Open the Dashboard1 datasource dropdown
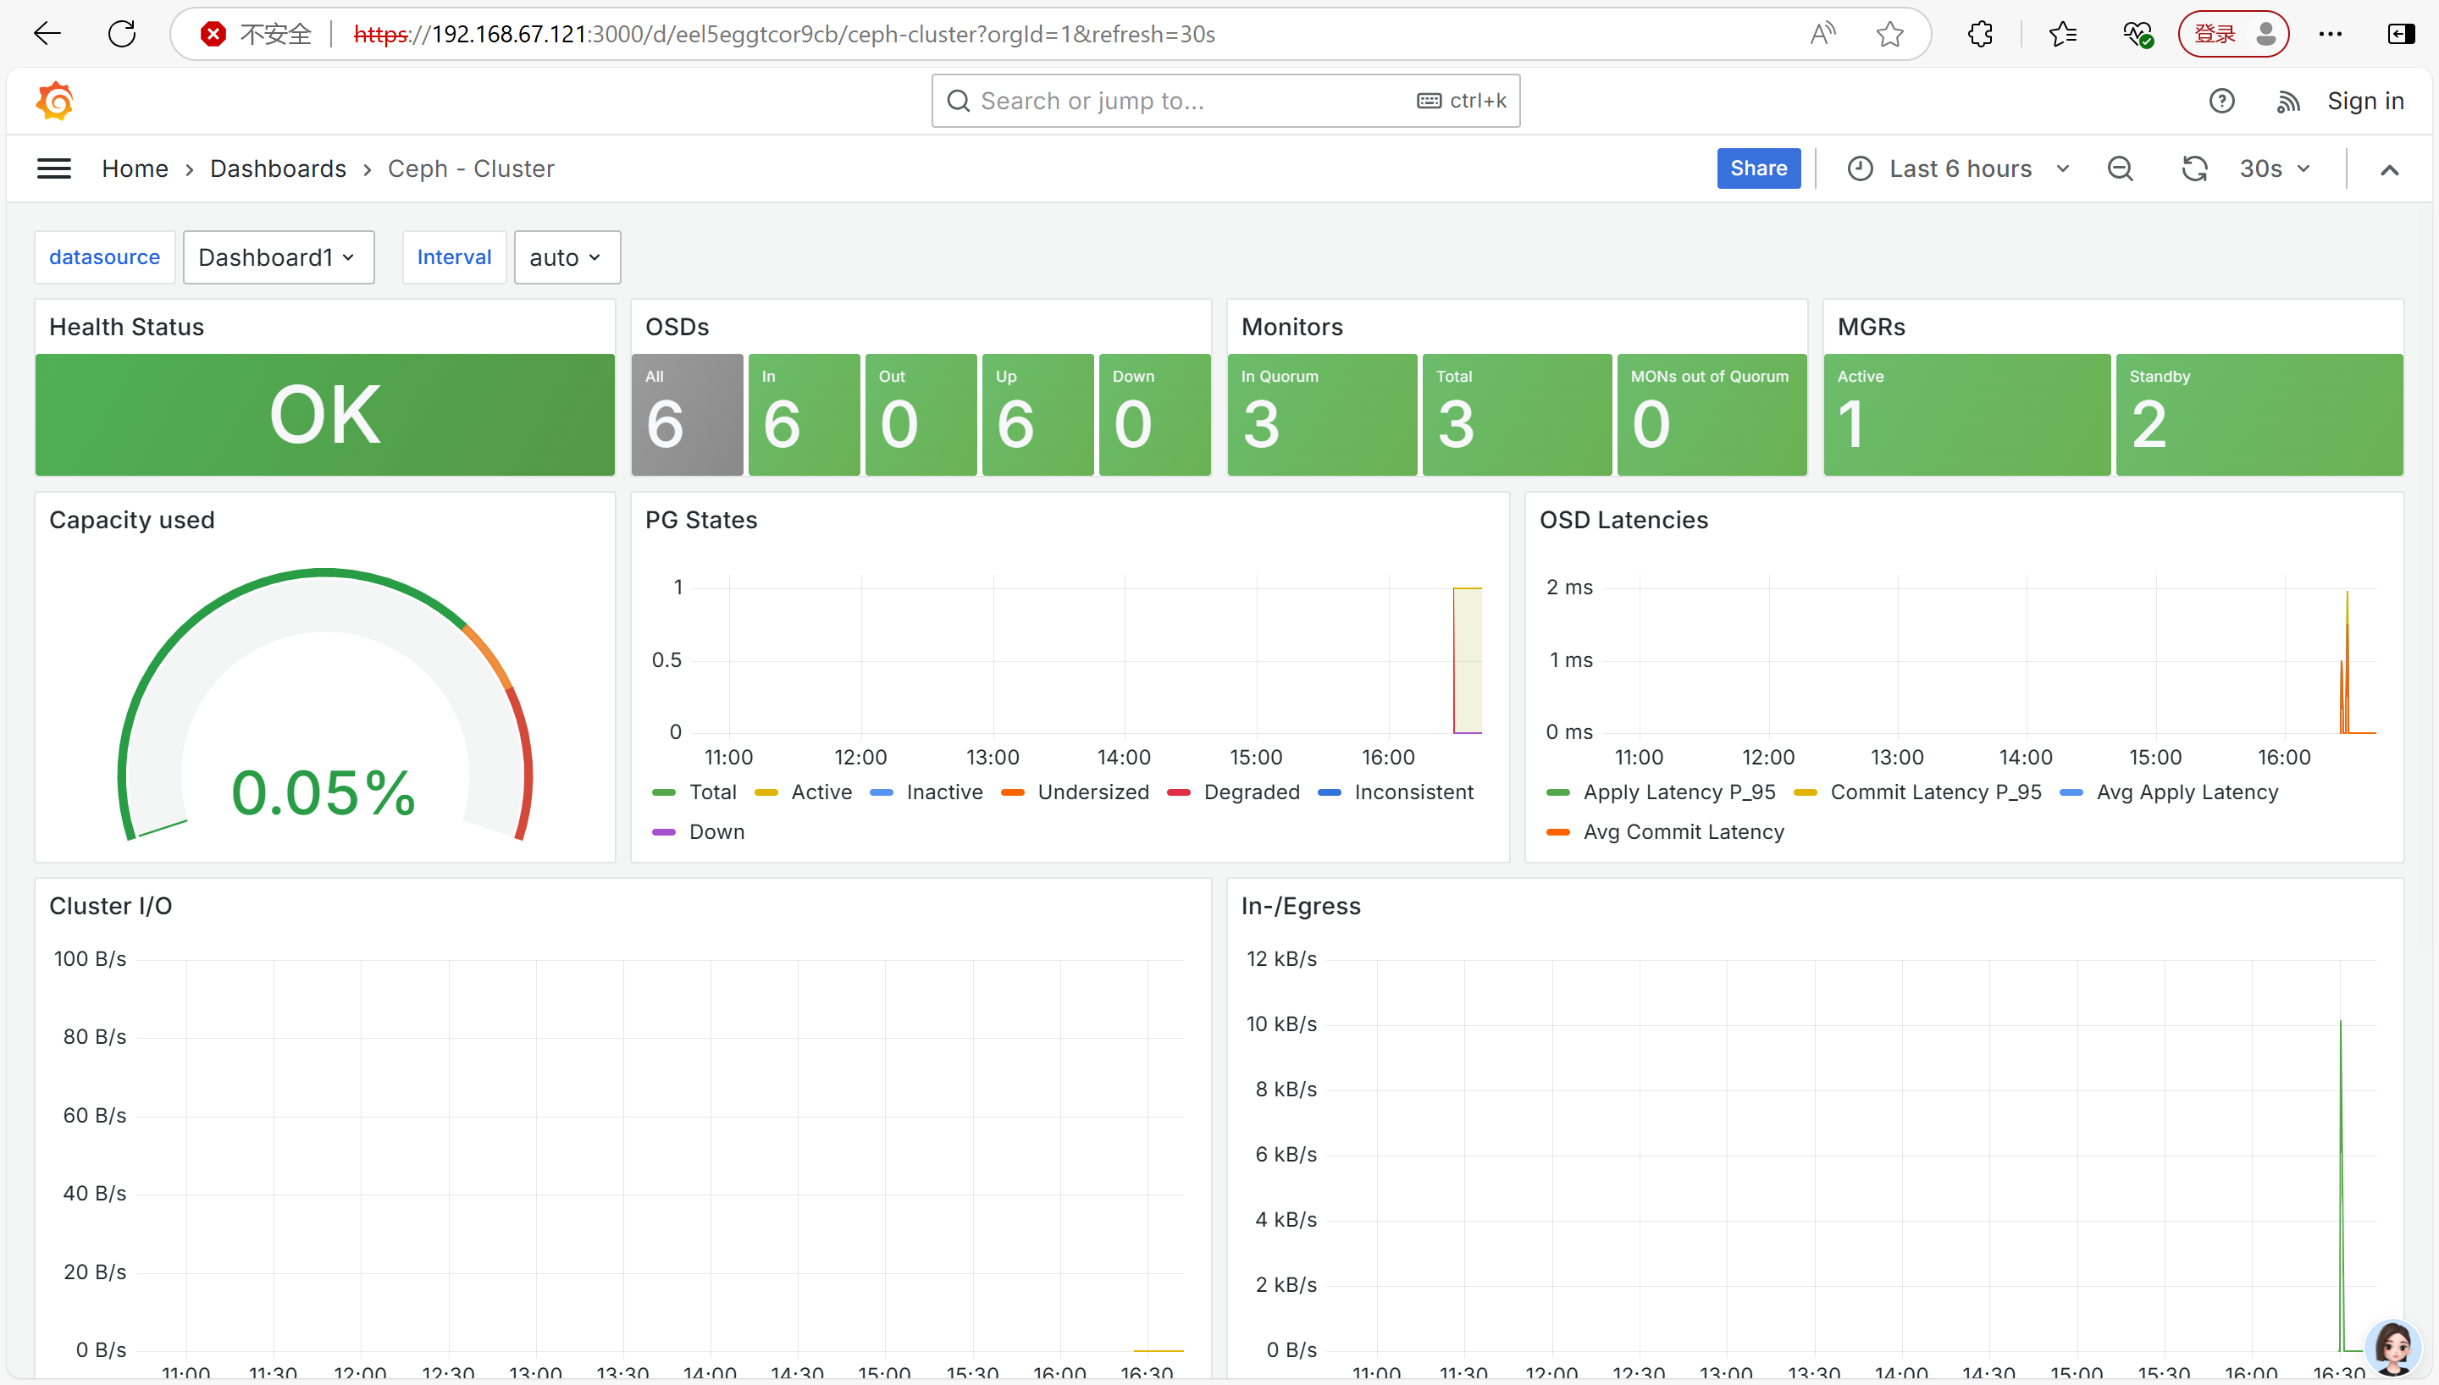 click(x=278, y=257)
